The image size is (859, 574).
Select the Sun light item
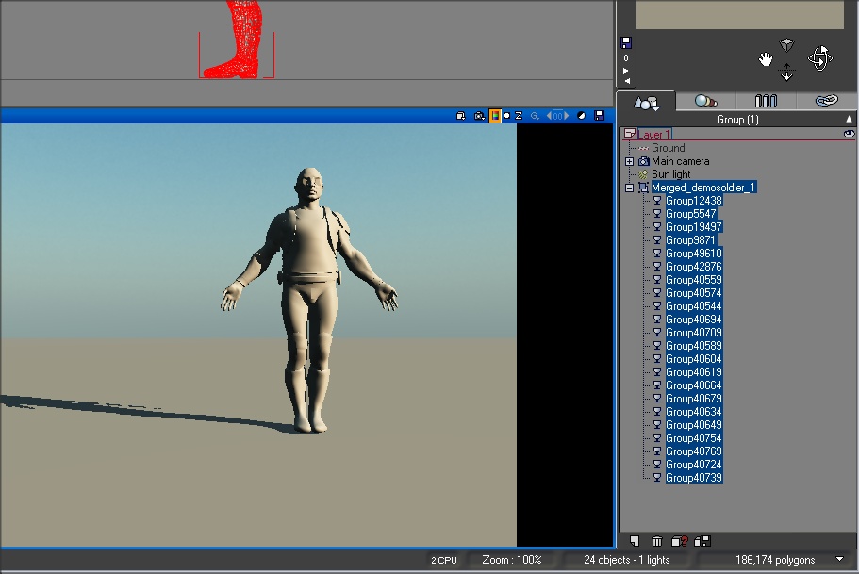(670, 174)
